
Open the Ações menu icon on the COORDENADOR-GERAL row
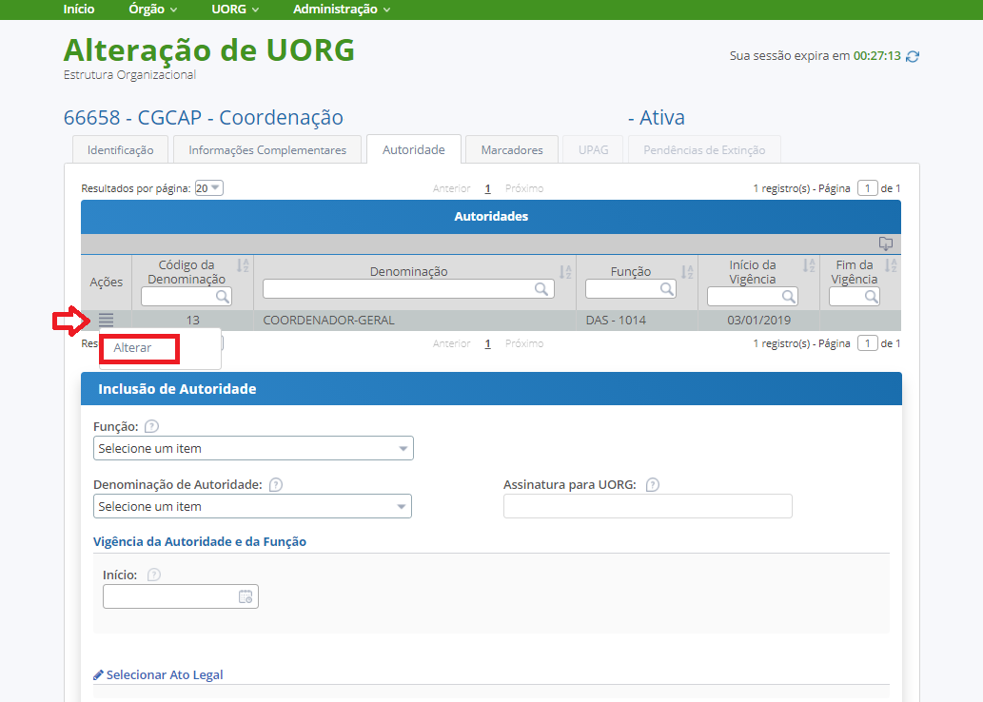(105, 320)
